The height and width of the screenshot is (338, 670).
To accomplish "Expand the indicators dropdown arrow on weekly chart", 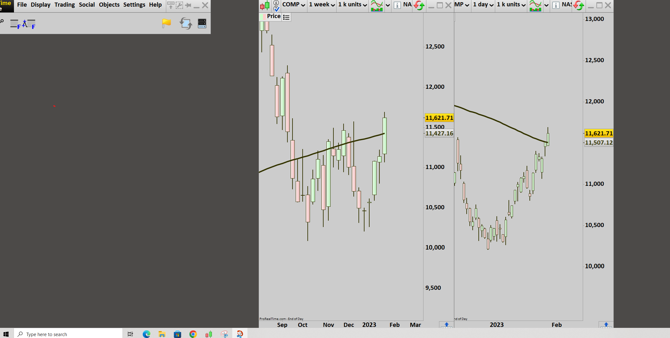I will tap(388, 5).
